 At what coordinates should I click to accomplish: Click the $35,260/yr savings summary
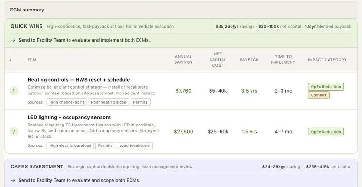235,27
